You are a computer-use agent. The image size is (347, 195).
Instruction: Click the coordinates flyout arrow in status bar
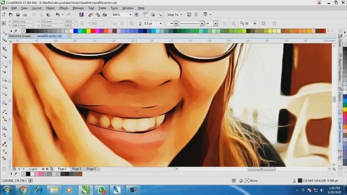coord(30,180)
